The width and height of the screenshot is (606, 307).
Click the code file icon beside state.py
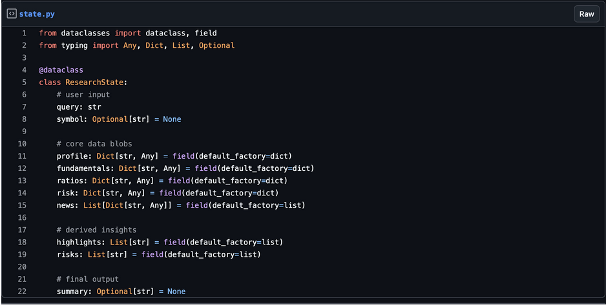point(12,14)
